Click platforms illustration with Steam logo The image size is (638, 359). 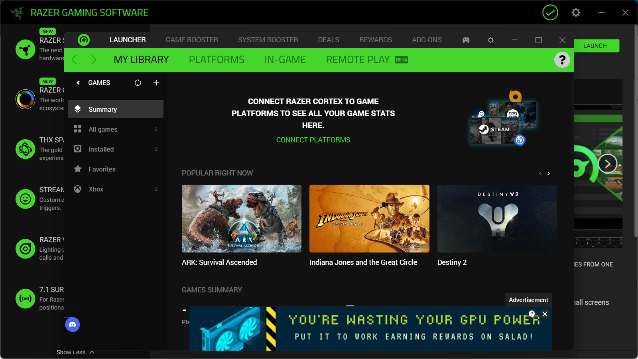coord(503,118)
